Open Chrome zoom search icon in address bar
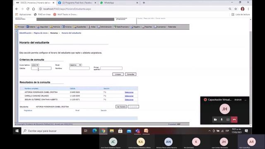 pyautogui.click(x=230, y=9)
